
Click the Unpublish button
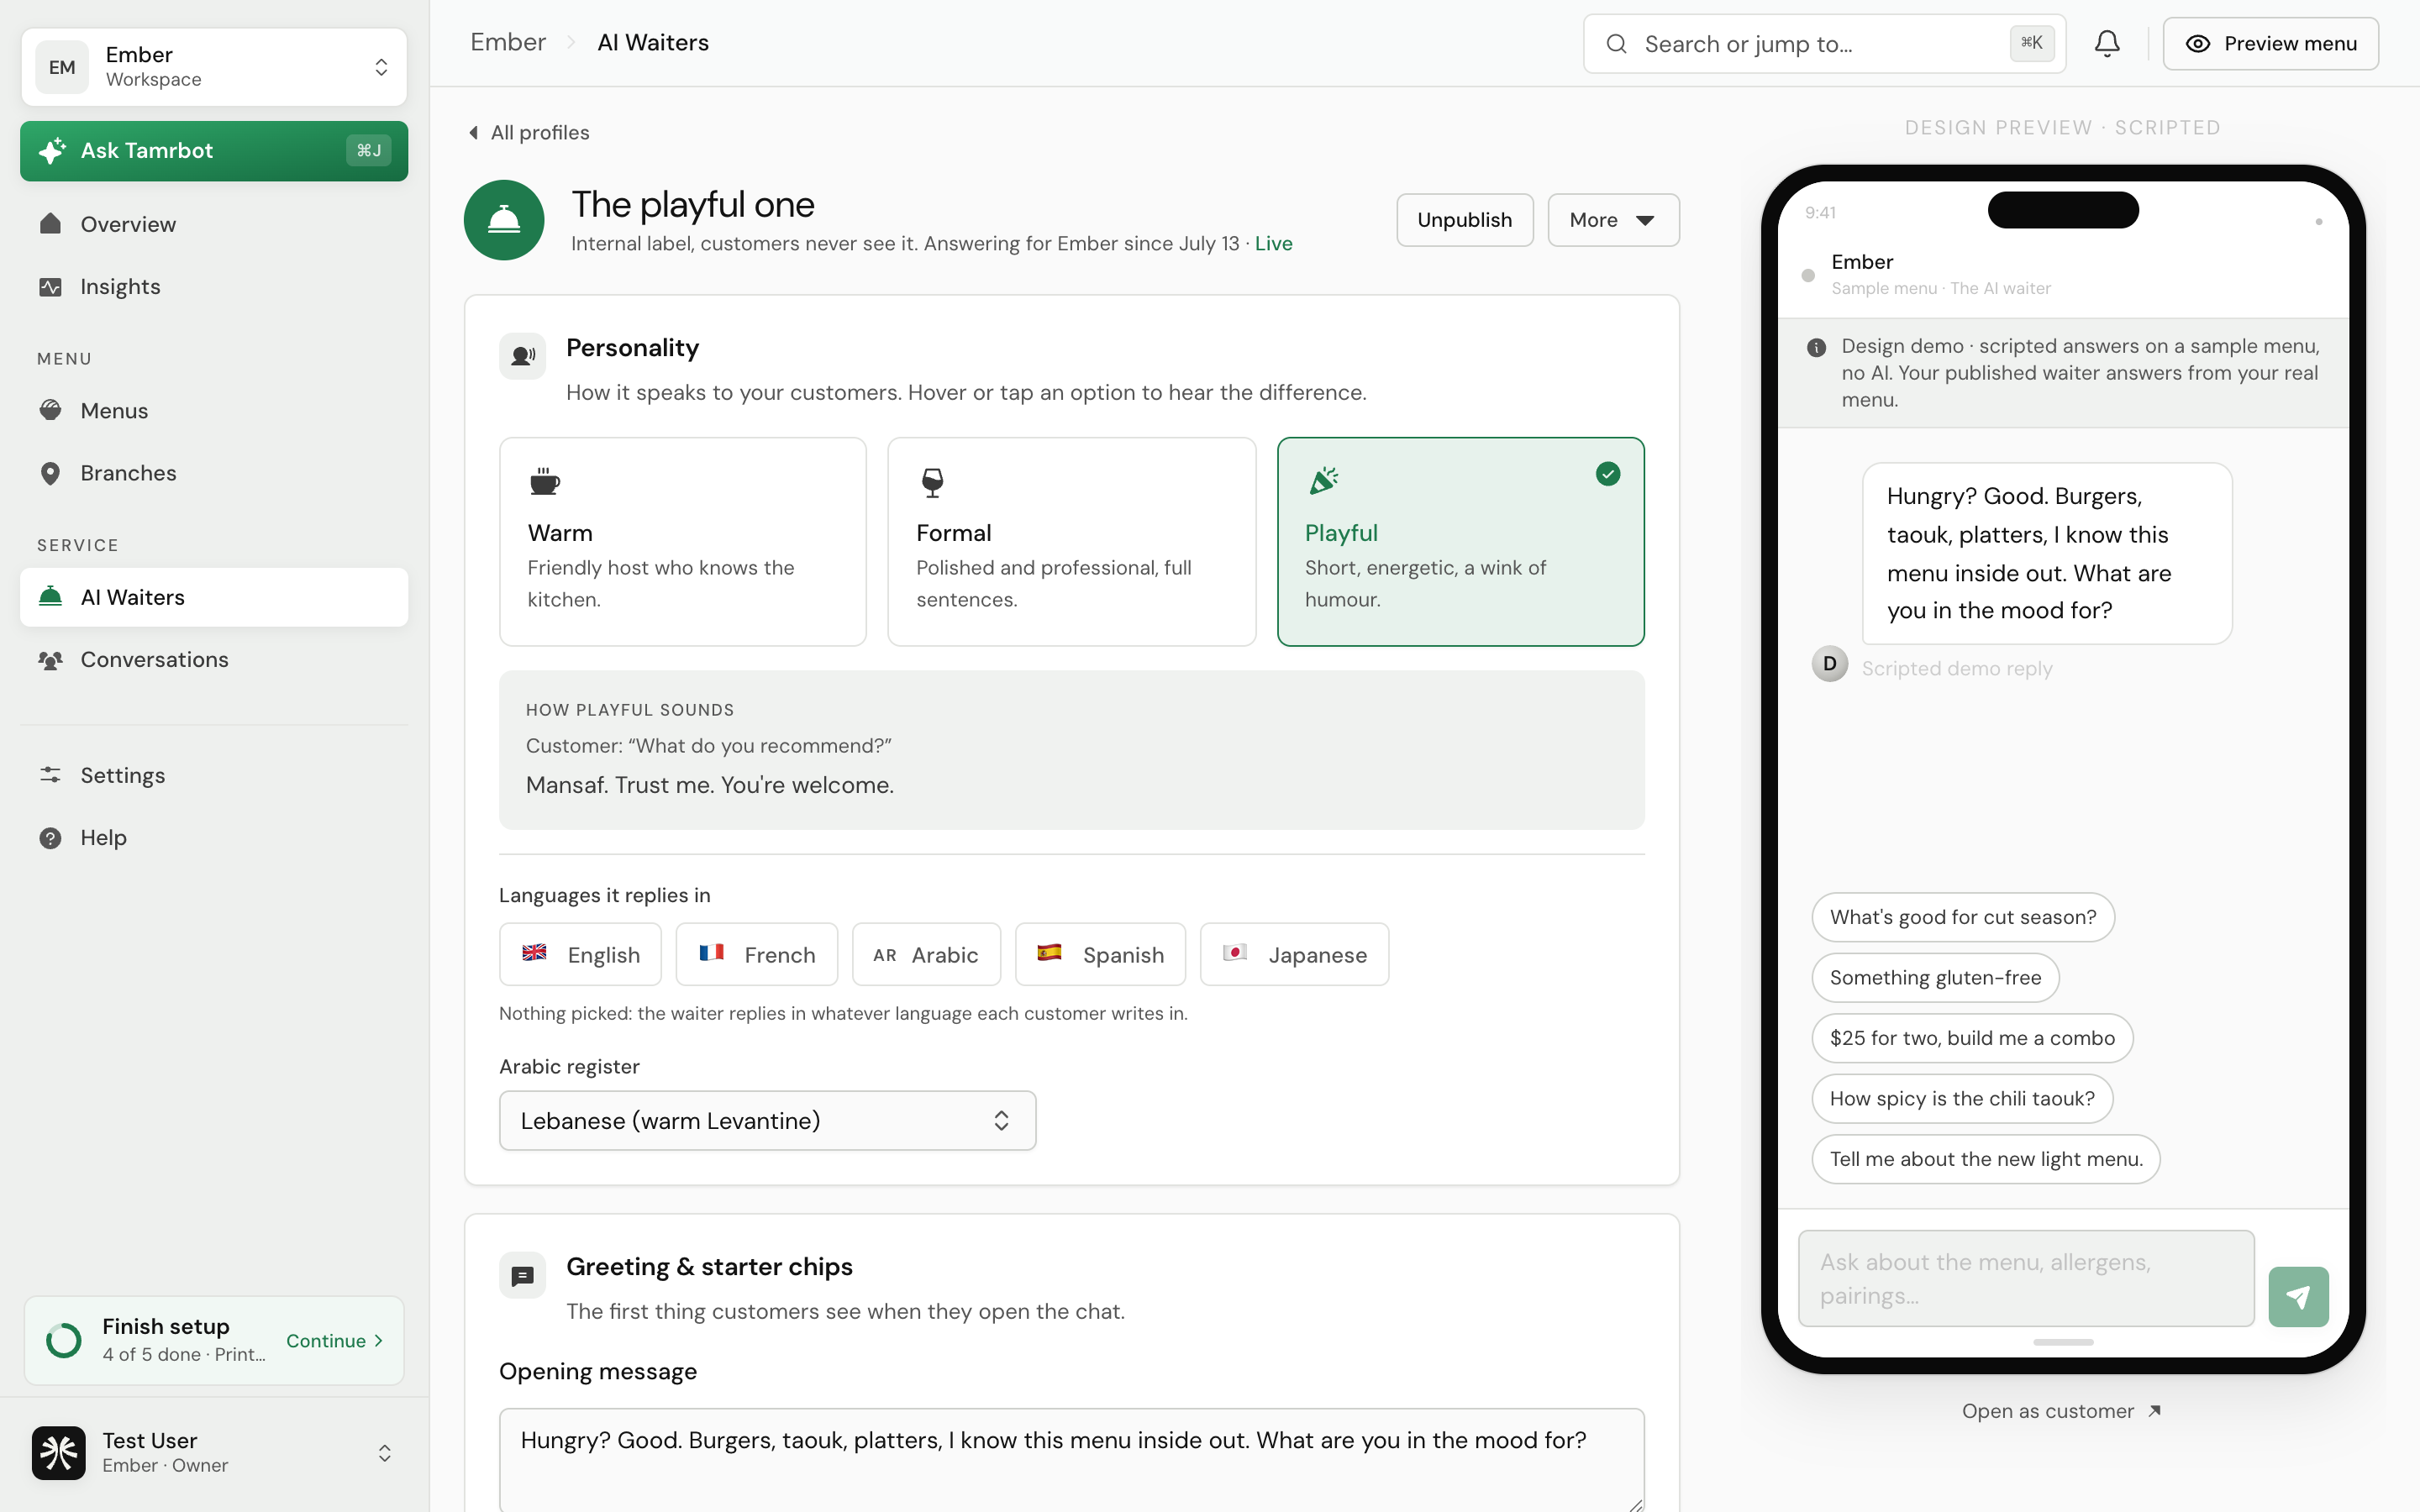point(1464,220)
